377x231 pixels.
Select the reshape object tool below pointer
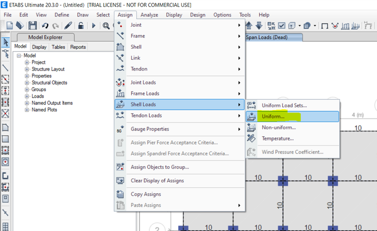[5, 54]
